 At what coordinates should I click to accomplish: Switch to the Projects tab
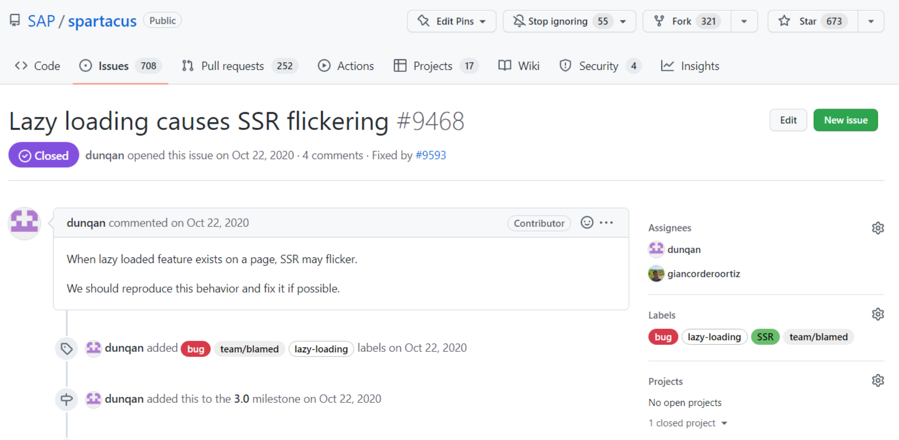point(435,66)
